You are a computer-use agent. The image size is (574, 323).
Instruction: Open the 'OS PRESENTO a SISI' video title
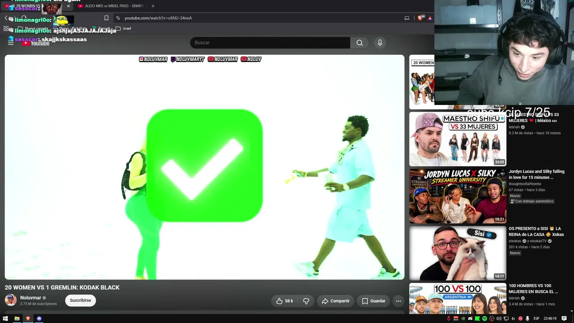coord(536,231)
